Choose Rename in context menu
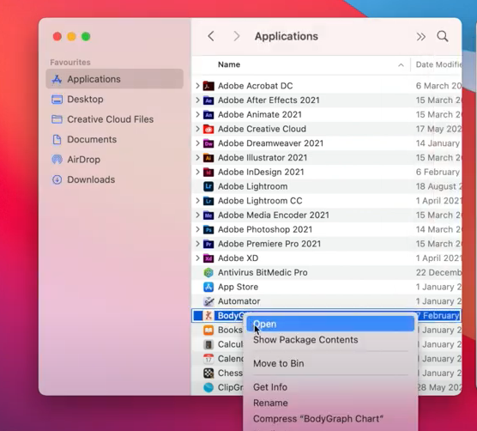Viewport: 477px width, 431px height. pos(270,403)
